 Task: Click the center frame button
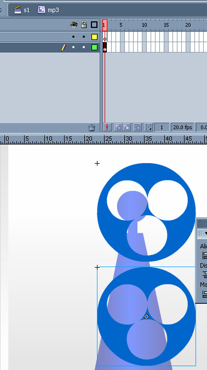107,128
